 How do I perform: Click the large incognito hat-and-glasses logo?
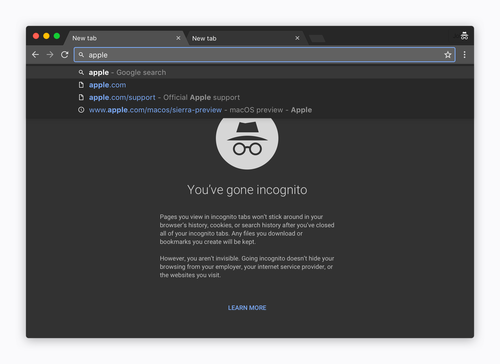coord(247,143)
